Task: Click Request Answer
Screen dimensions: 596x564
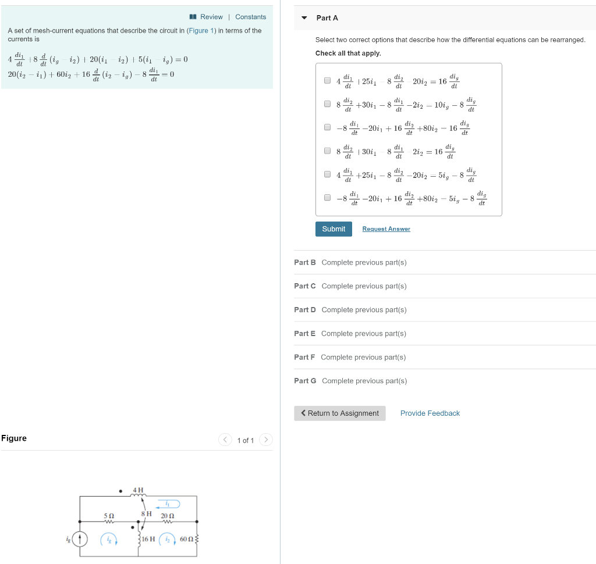Action: click(x=386, y=229)
